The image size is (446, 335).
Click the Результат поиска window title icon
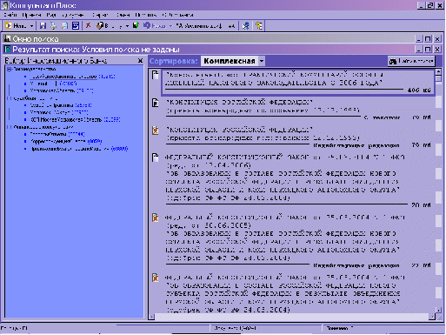point(8,49)
